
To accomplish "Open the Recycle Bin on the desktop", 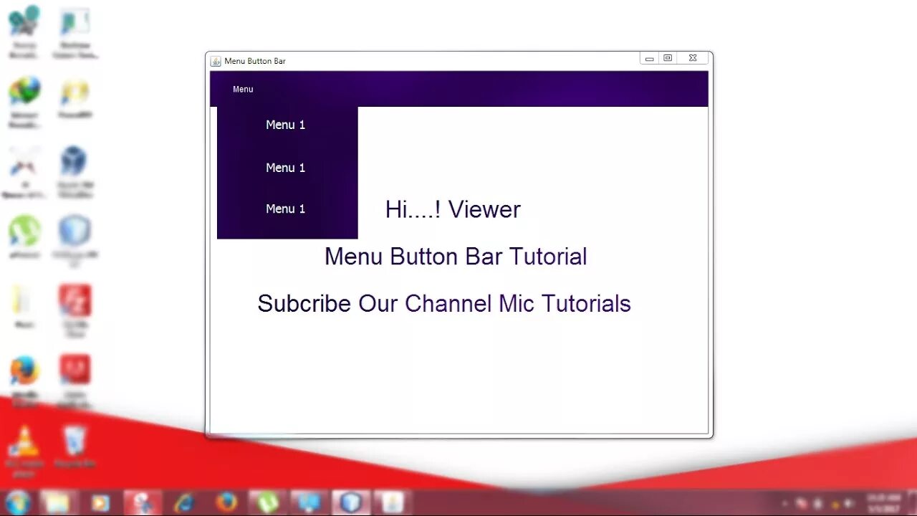I will [75, 446].
